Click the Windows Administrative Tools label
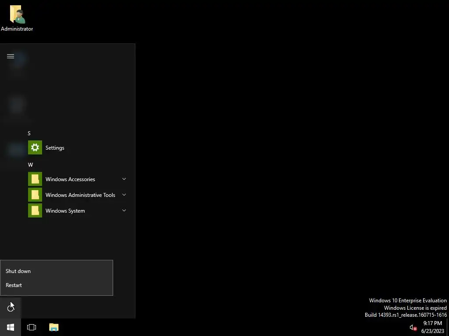Screen dimensions: 449x336 tap(80, 195)
